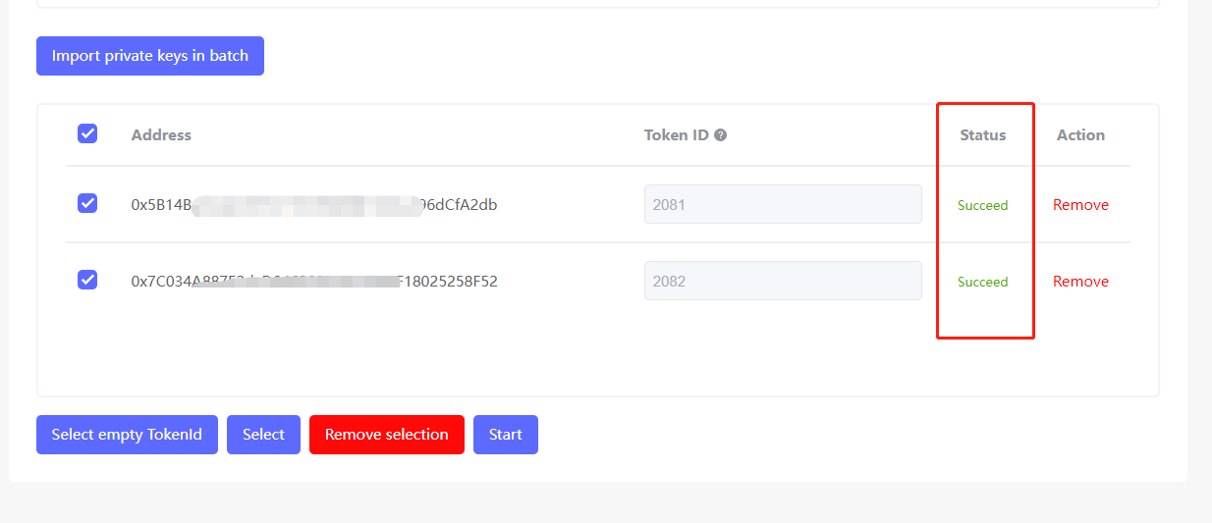
Task: Click the Select empty TokenId button
Action: (127, 435)
